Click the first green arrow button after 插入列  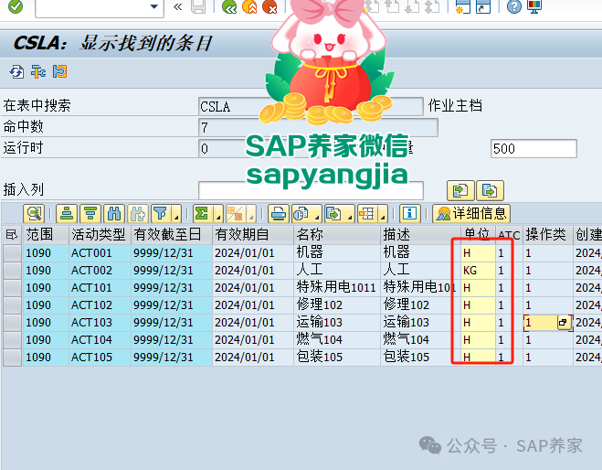pyautogui.click(x=460, y=190)
